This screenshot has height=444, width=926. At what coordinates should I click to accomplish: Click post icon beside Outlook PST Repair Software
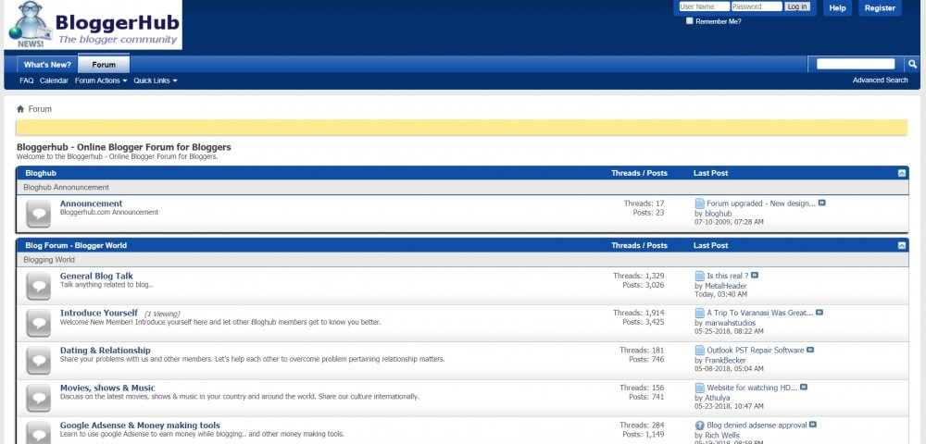pos(700,351)
